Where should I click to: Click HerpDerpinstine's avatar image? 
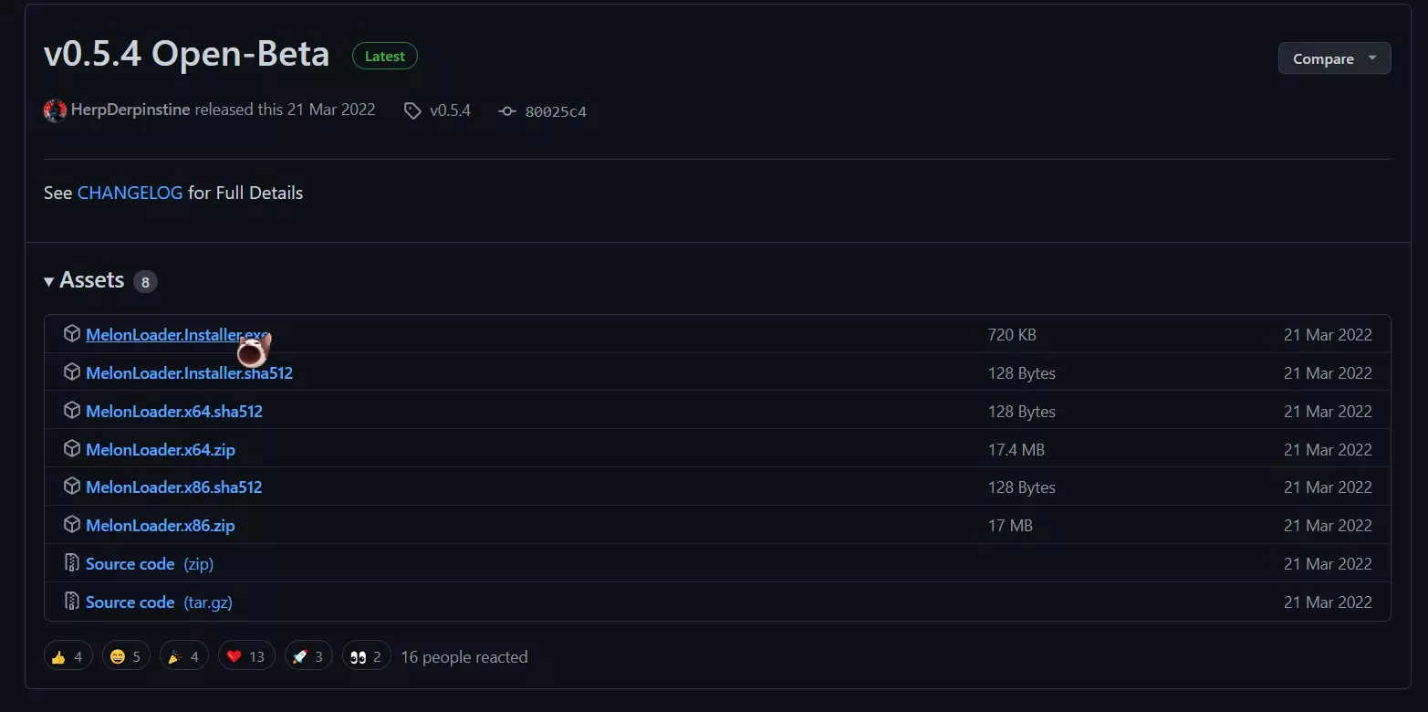coord(55,110)
